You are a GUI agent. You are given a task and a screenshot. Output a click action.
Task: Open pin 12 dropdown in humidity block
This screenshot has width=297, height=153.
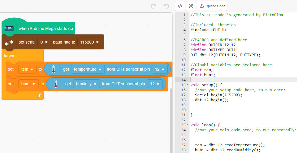click(x=155, y=84)
